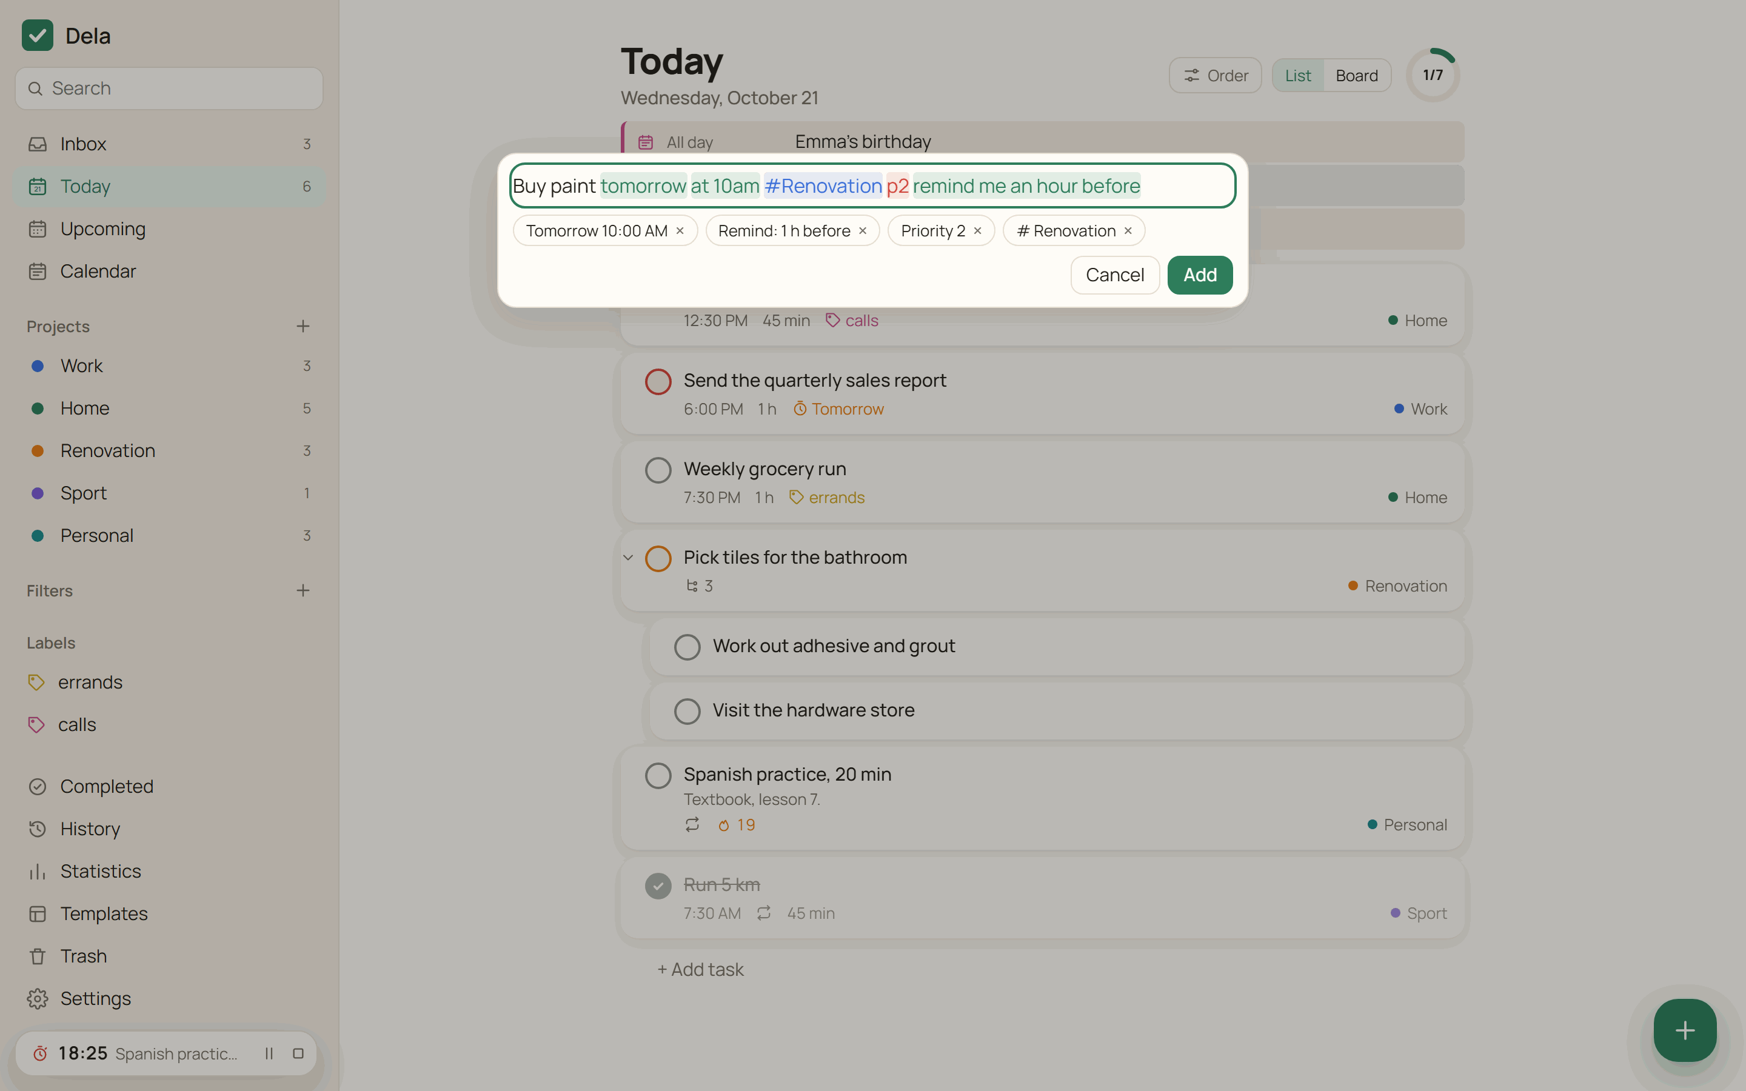Uncheck the completed Run 5 km task
The width and height of the screenshot is (1746, 1091).
tap(658, 886)
